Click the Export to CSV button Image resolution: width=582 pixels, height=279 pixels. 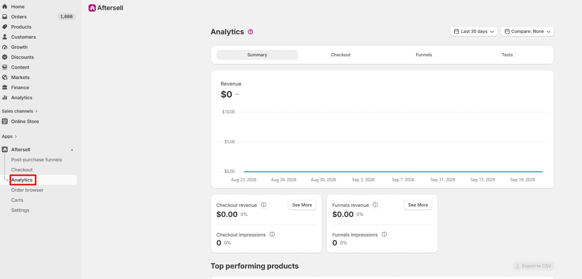pos(533,266)
